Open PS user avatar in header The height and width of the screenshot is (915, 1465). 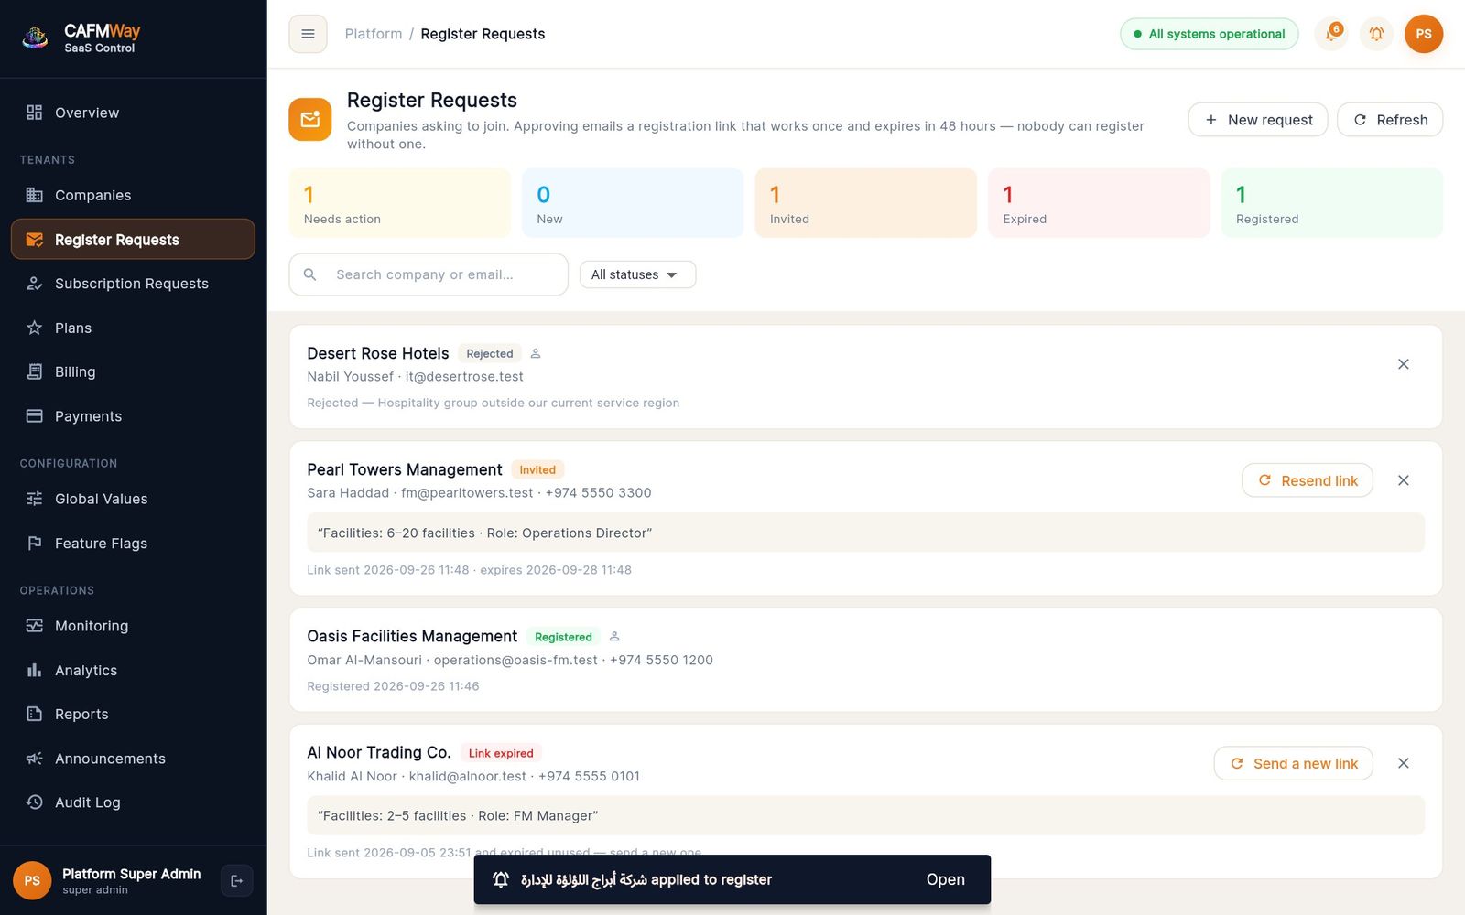(x=1424, y=34)
